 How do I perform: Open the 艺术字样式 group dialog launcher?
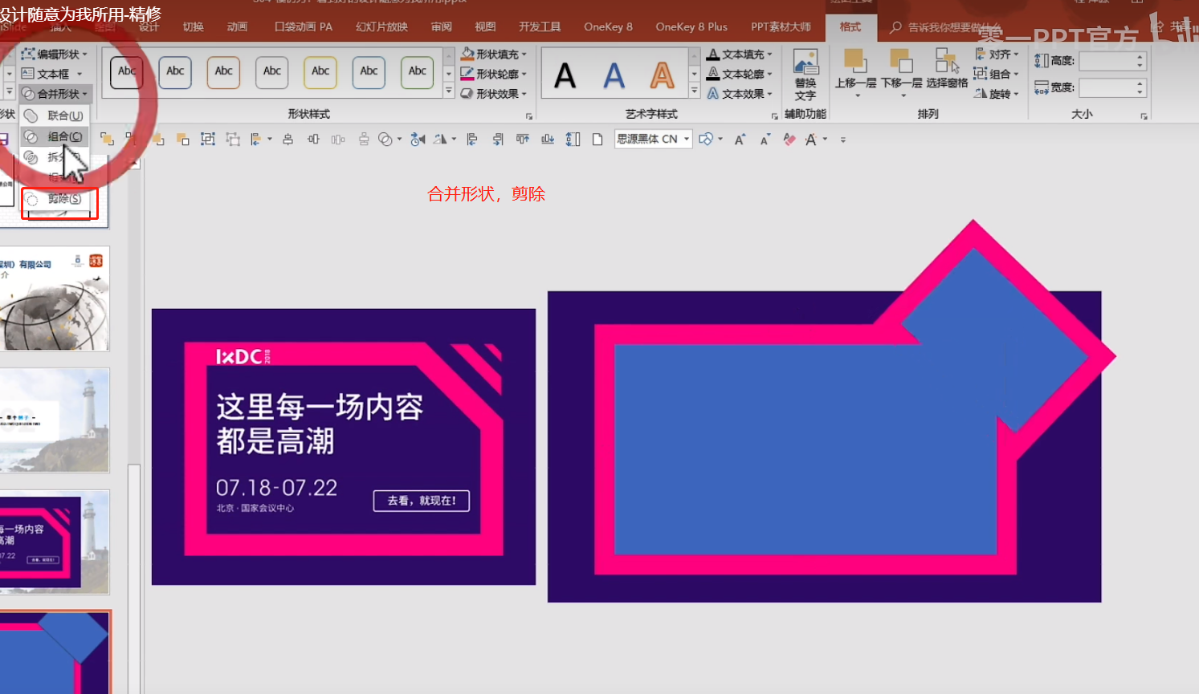pyautogui.click(x=775, y=116)
